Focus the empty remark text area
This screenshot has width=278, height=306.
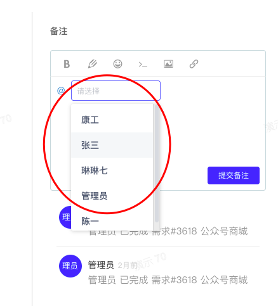(x=211, y=127)
